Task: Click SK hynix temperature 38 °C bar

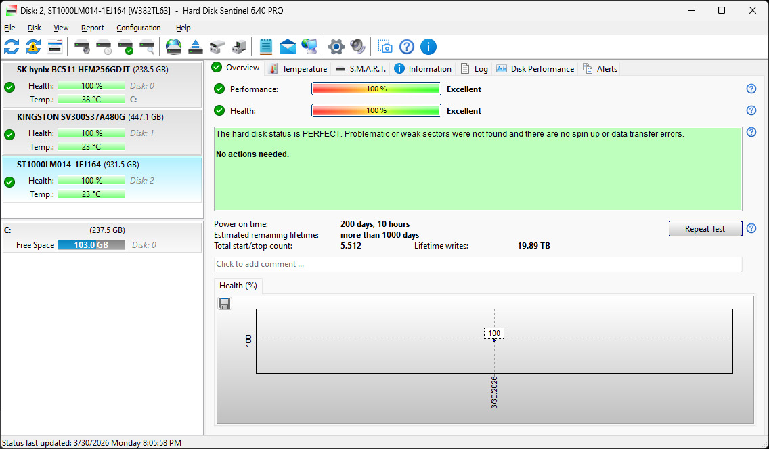Action: [x=91, y=99]
